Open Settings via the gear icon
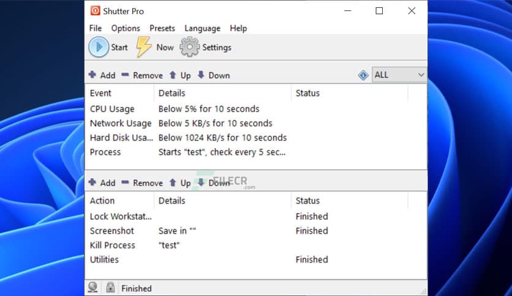512x296 pixels. [x=189, y=47]
